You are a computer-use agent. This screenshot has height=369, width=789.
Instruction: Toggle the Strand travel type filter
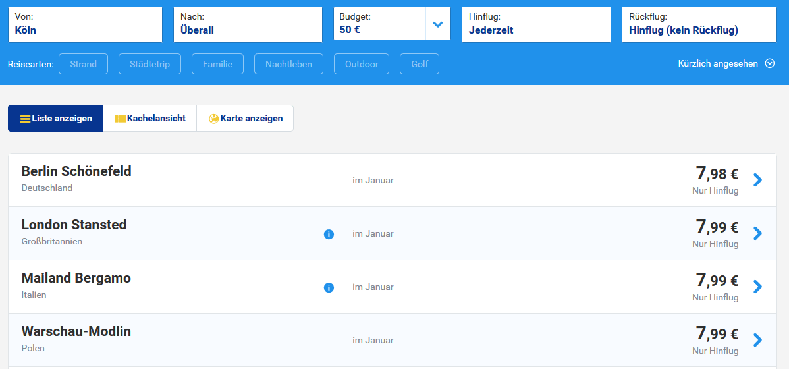(x=84, y=64)
